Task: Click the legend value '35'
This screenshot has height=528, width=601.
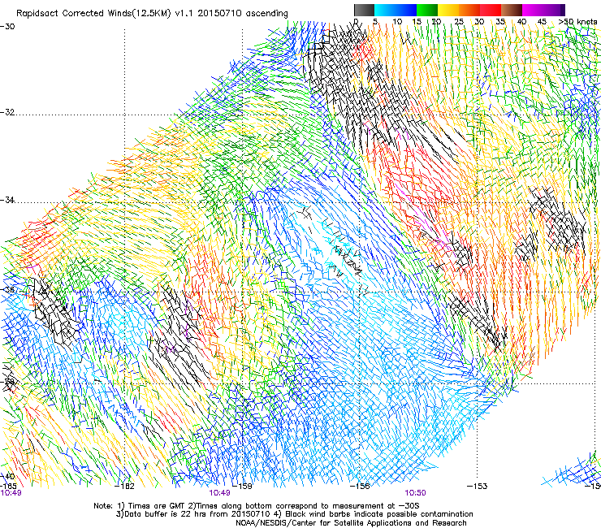Action: pos(500,21)
